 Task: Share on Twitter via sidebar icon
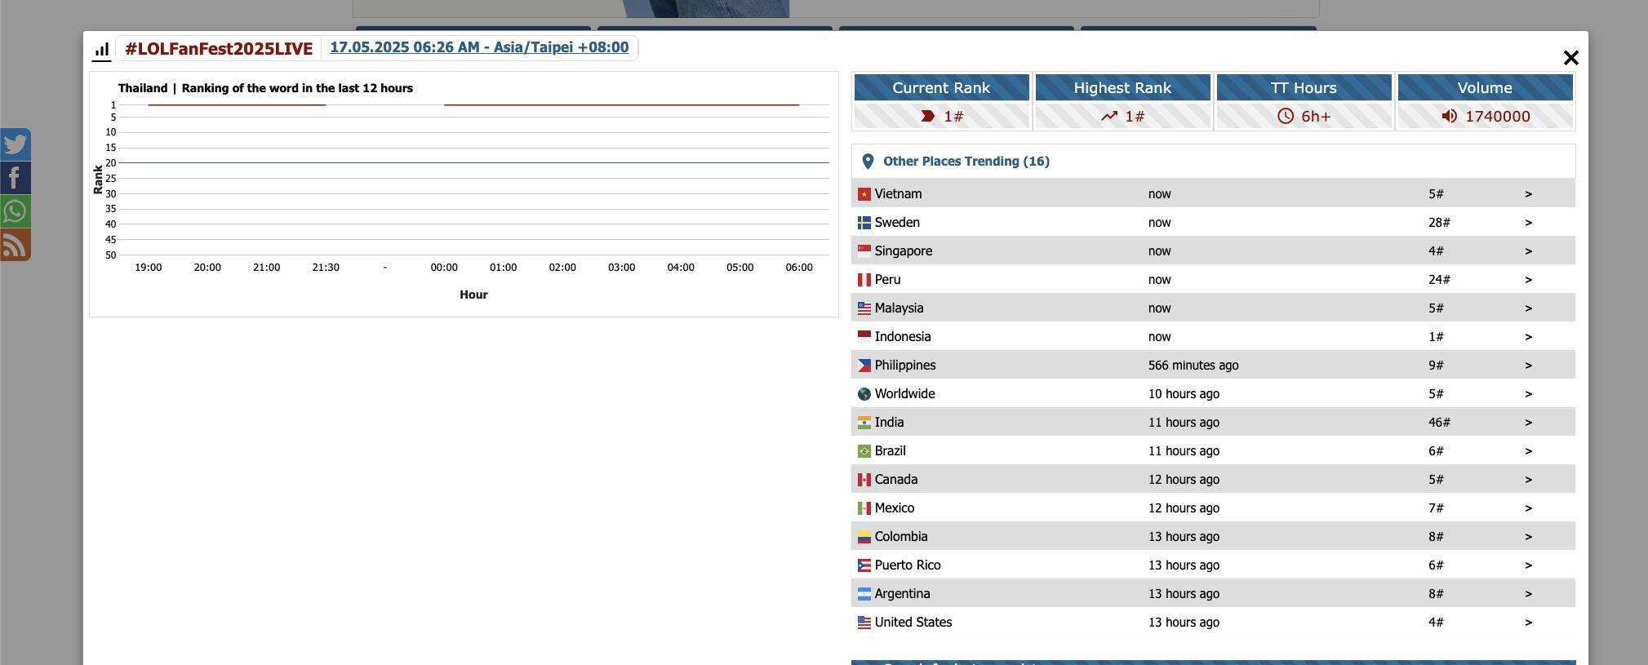(15, 144)
